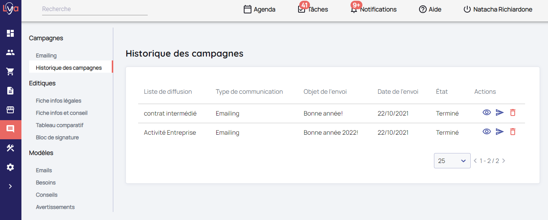
Task: Delete the contrat intermédié campaign
Action: coord(513,112)
